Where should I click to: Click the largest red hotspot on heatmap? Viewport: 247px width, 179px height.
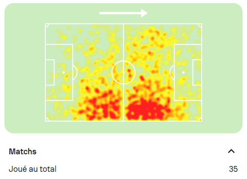146,109
